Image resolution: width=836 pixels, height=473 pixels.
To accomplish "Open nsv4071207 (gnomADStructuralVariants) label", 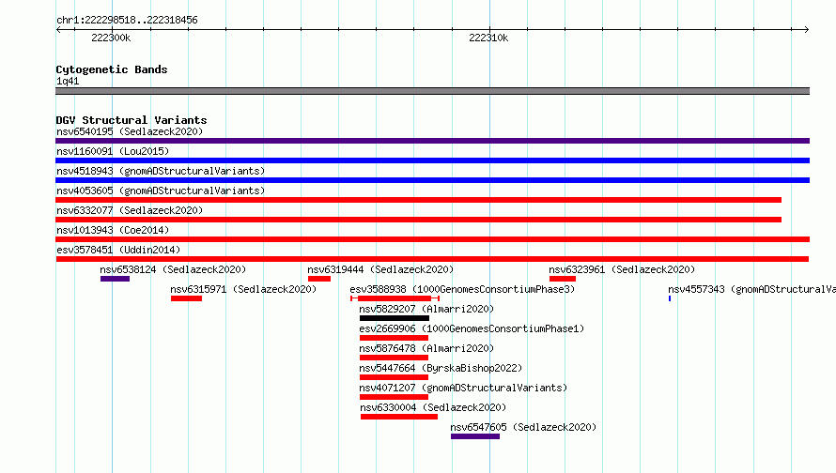I will click(x=463, y=388).
